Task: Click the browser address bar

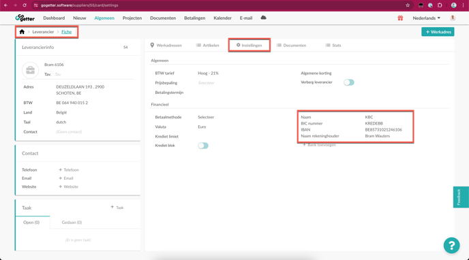Action: (x=222, y=5)
